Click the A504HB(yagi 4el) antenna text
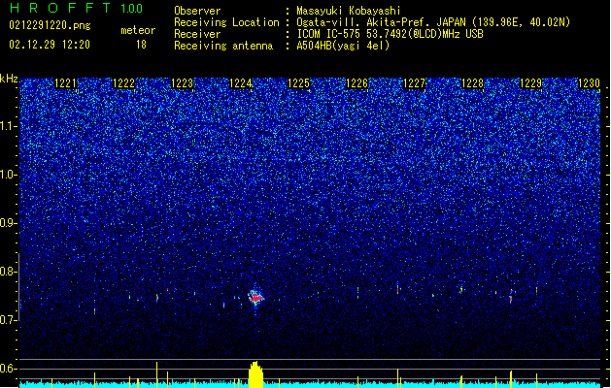Viewport: 611px width, 388px height. coord(343,46)
